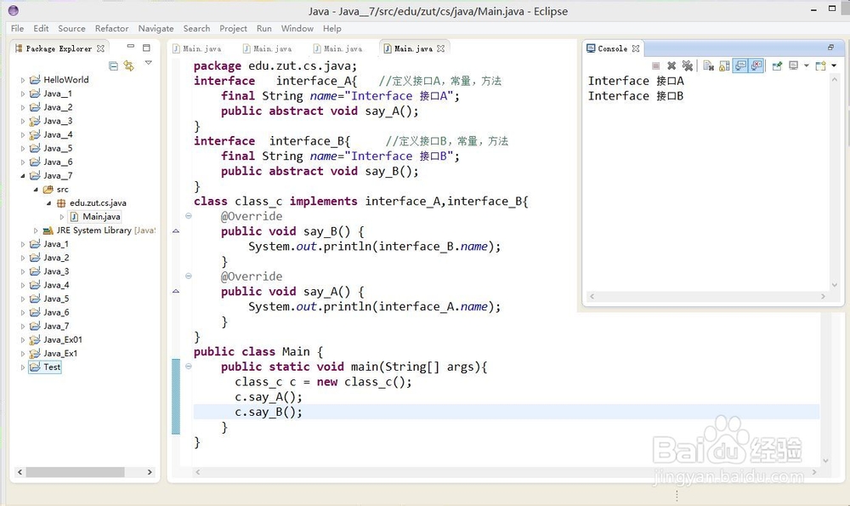Open the Help menu
The width and height of the screenshot is (850, 506).
(332, 28)
